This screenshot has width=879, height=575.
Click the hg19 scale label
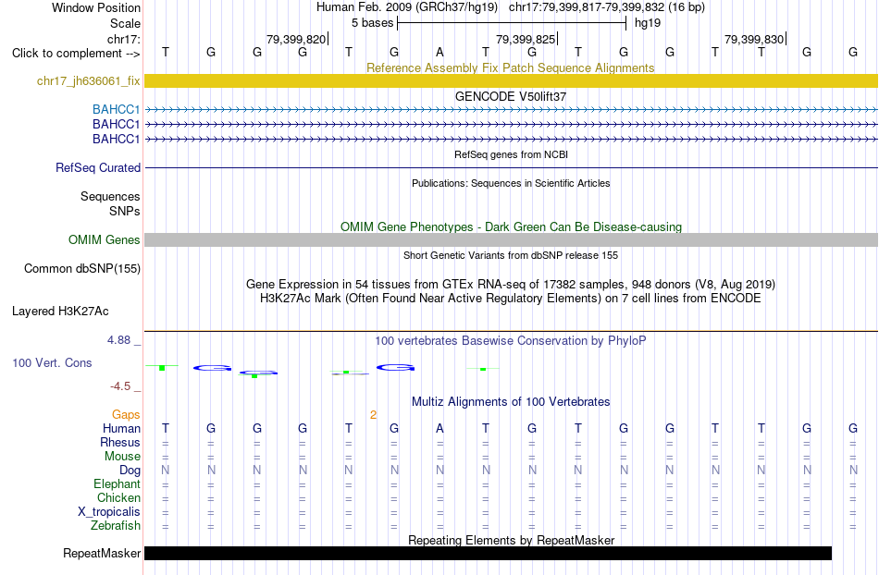pos(648,23)
